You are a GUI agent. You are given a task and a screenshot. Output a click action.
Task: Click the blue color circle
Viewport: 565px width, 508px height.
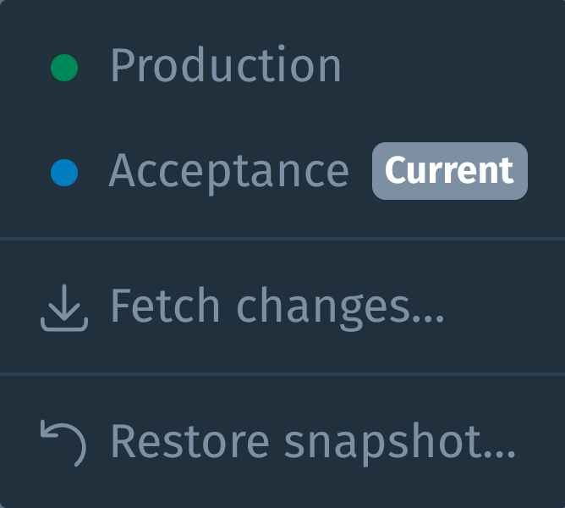point(64,173)
